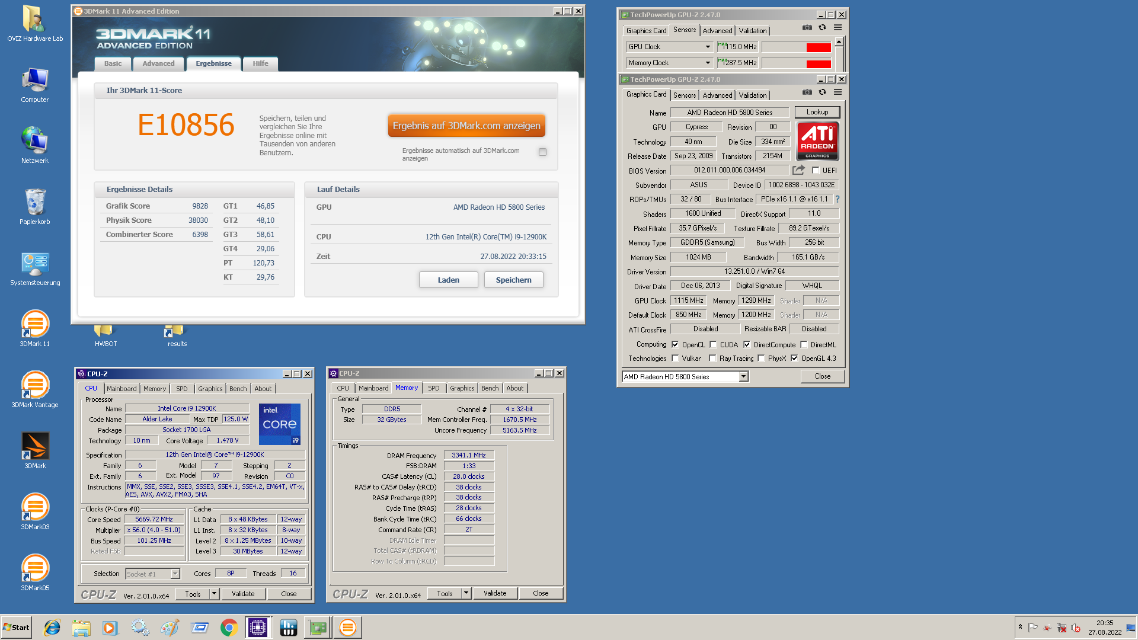The height and width of the screenshot is (640, 1138).
Task: Click Validate in the left CPU-Z window
Action: coord(243,594)
